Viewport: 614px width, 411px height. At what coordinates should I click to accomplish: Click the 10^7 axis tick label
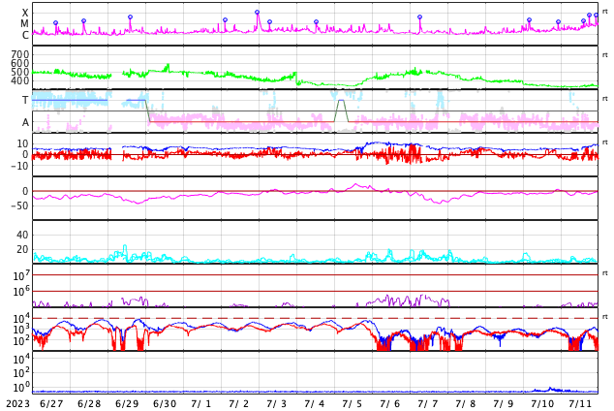point(21,275)
